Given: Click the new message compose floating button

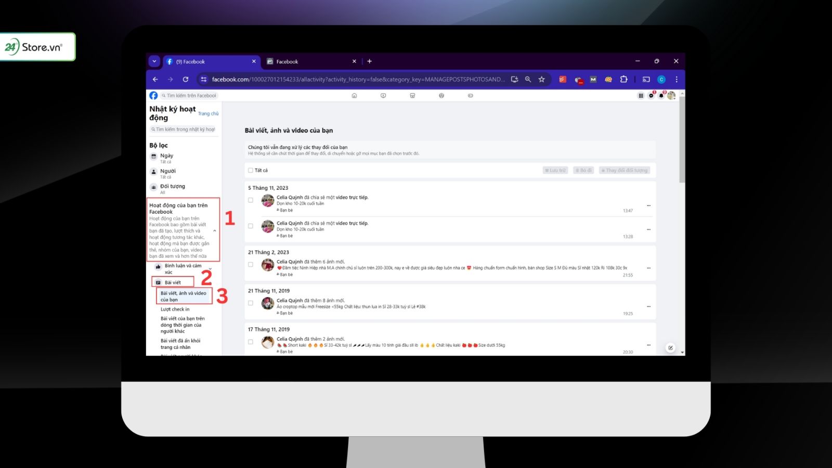Looking at the screenshot, I should (x=671, y=348).
